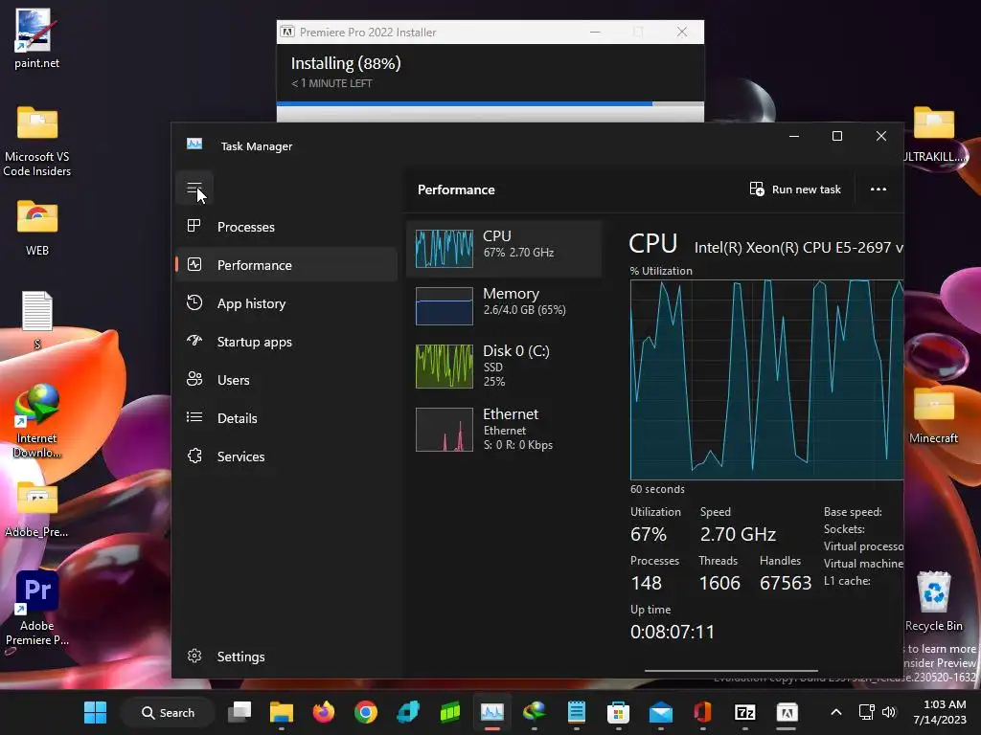Click the Threads count 1606
The image size is (981, 735).
[x=719, y=583]
